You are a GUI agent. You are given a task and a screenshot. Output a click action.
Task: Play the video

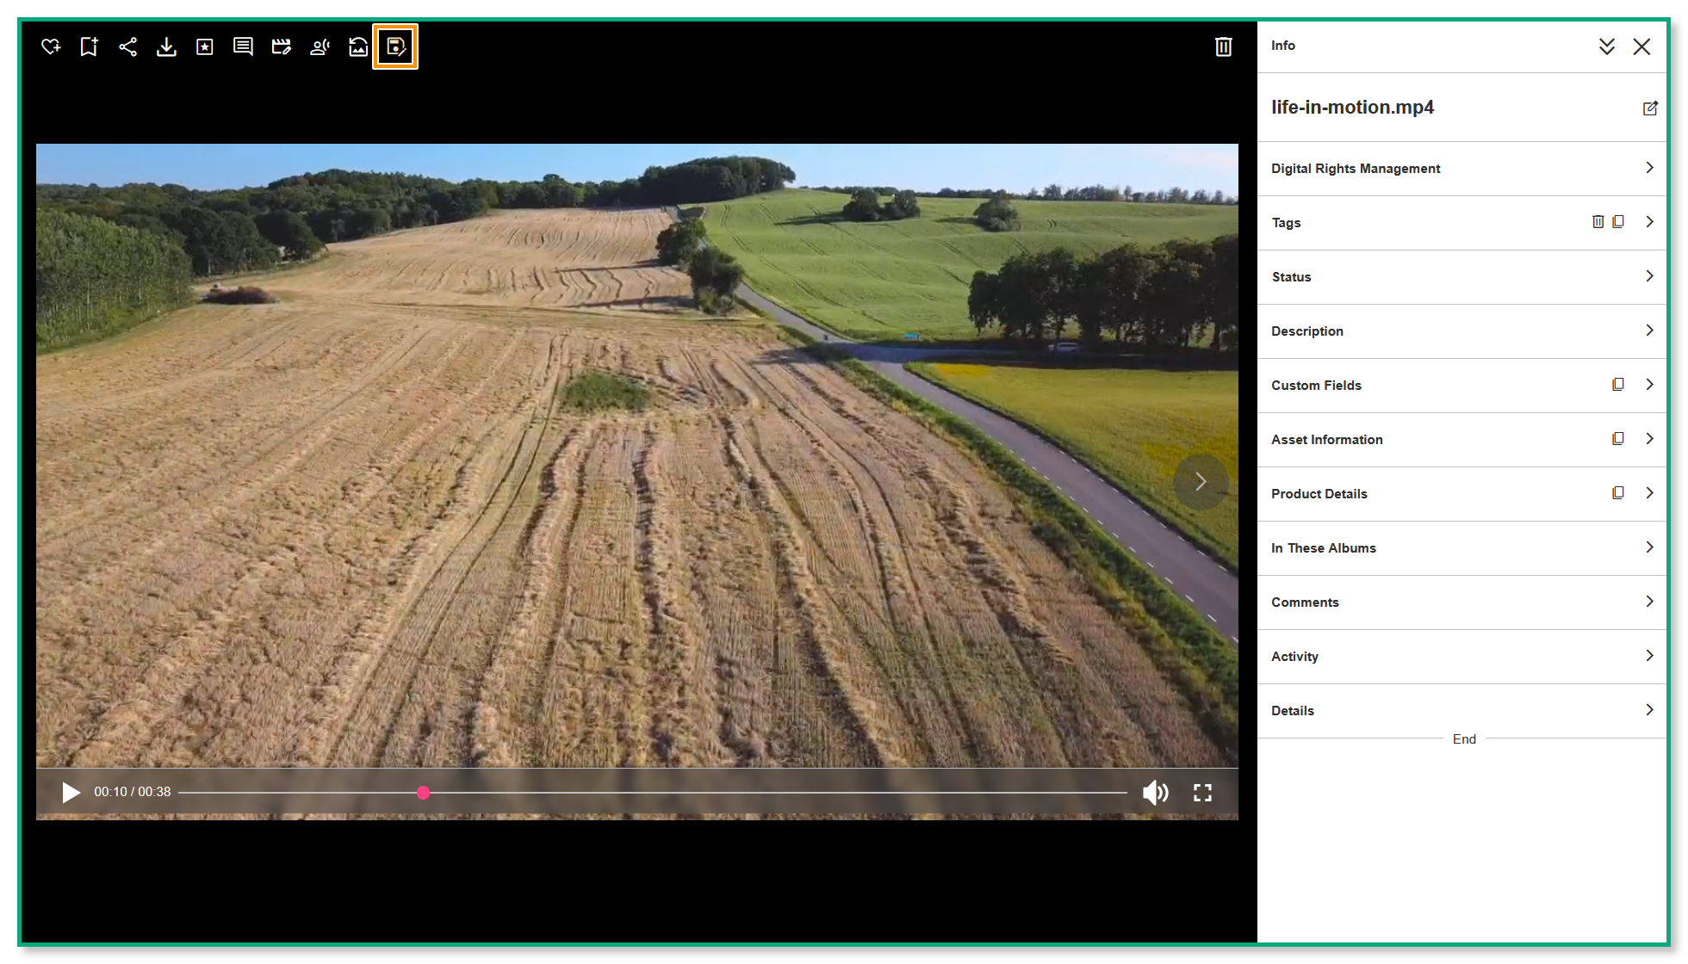pyautogui.click(x=71, y=793)
